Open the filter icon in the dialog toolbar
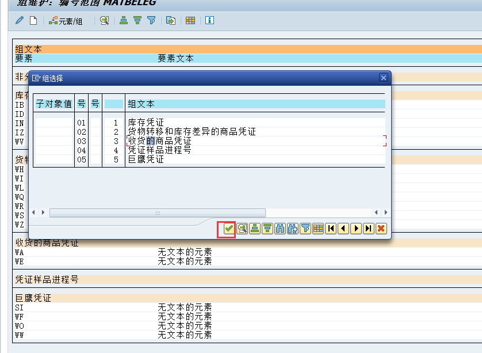This screenshot has height=353, width=482. coord(306,229)
